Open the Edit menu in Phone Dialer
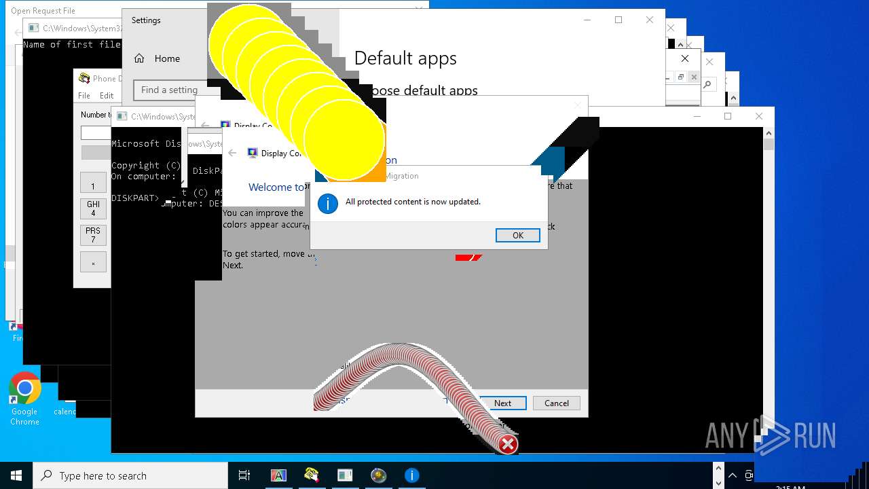The image size is (869, 489). point(107,96)
